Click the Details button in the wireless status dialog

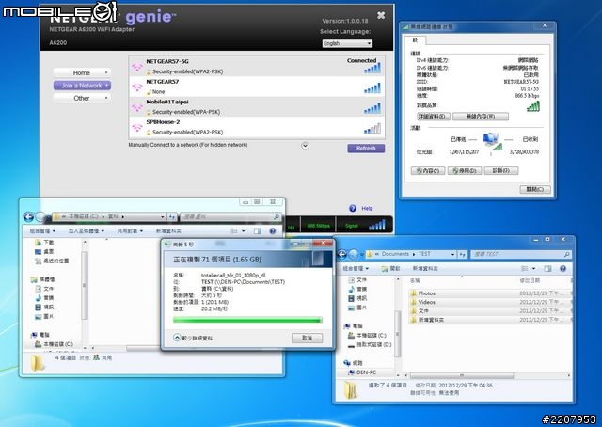pos(434,117)
